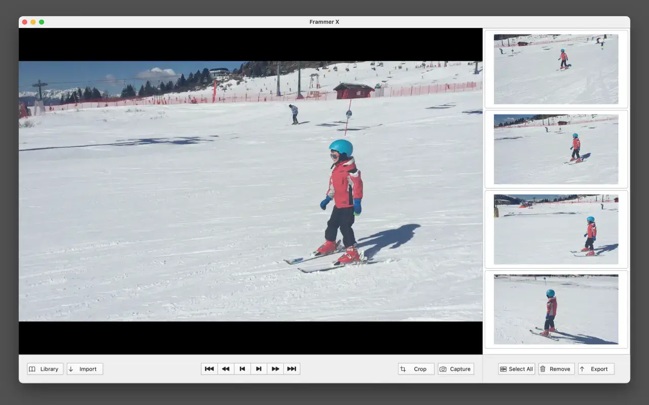The image size is (649, 405).
Task: Click the fast rewind double-arrow button
Action: [226, 369]
